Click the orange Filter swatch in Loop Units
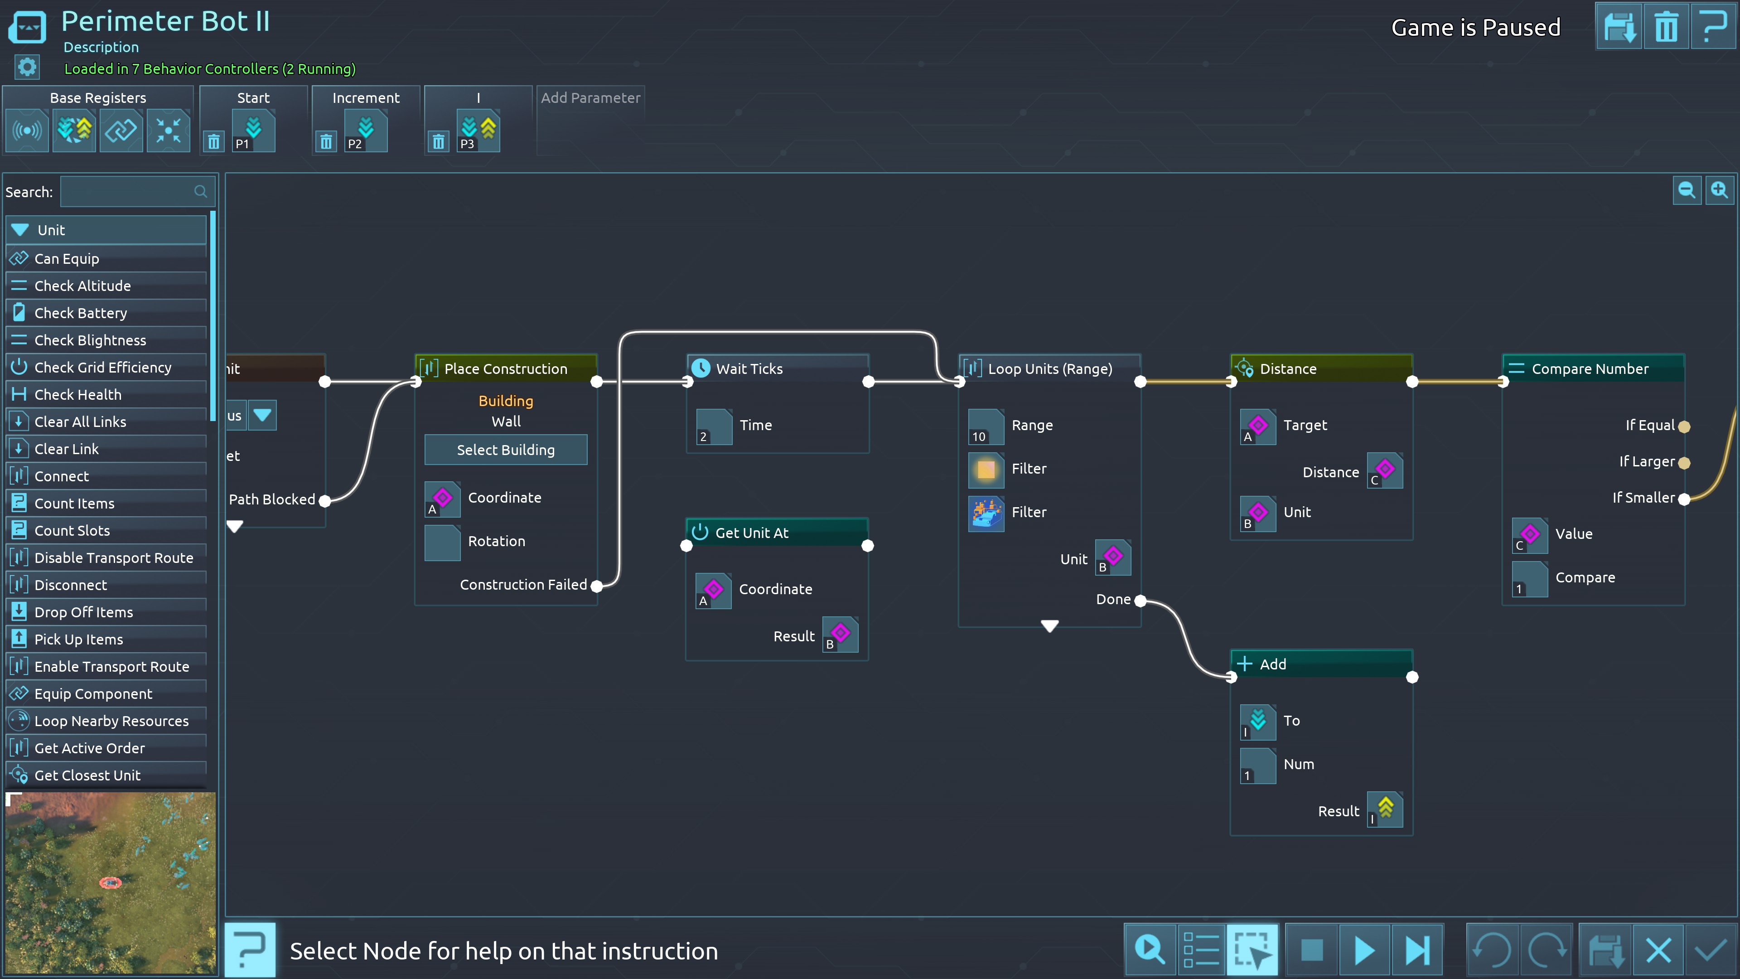Viewport: 1740px width, 979px height. [x=986, y=469]
